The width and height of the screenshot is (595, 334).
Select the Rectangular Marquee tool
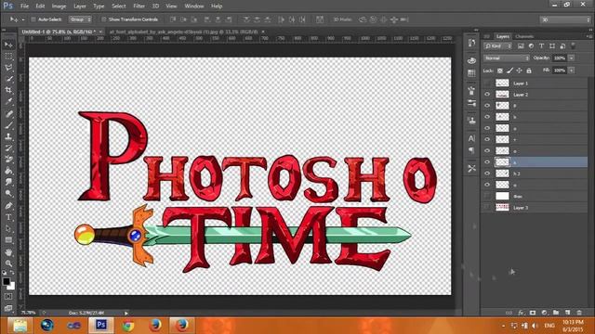[x=8, y=57]
